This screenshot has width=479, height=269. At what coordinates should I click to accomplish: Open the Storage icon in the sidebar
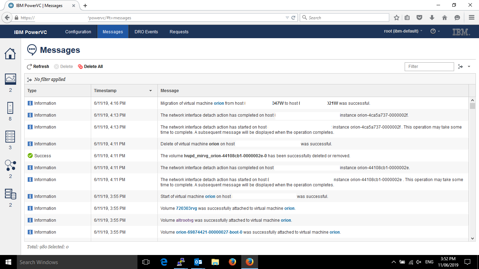coord(10,194)
